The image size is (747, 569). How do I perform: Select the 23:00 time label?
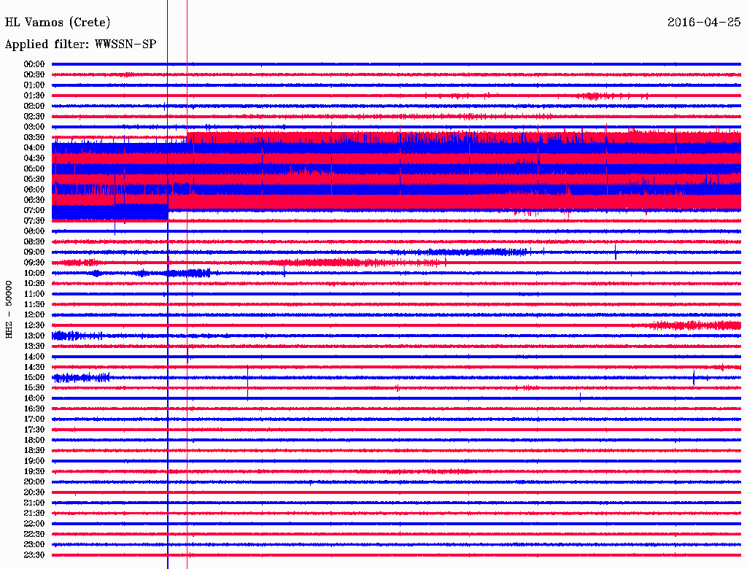[34, 545]
